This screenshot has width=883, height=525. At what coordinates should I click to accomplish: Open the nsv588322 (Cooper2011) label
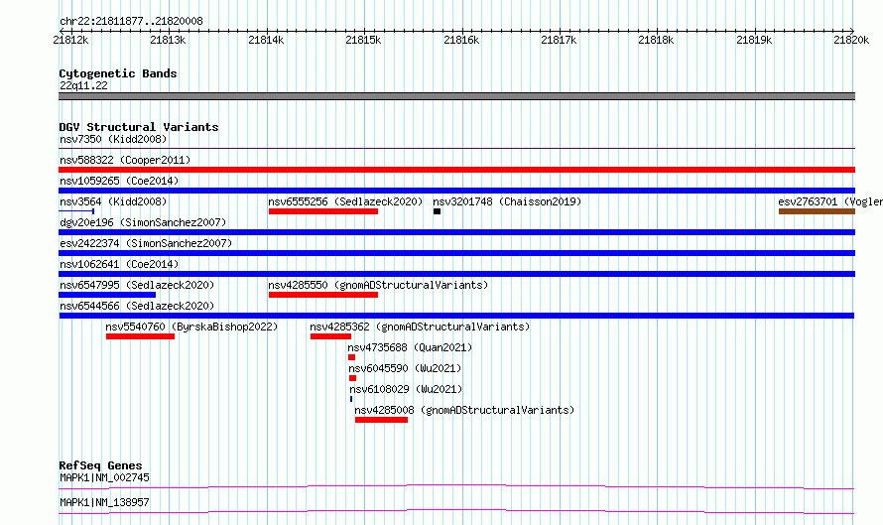(125, 160)
